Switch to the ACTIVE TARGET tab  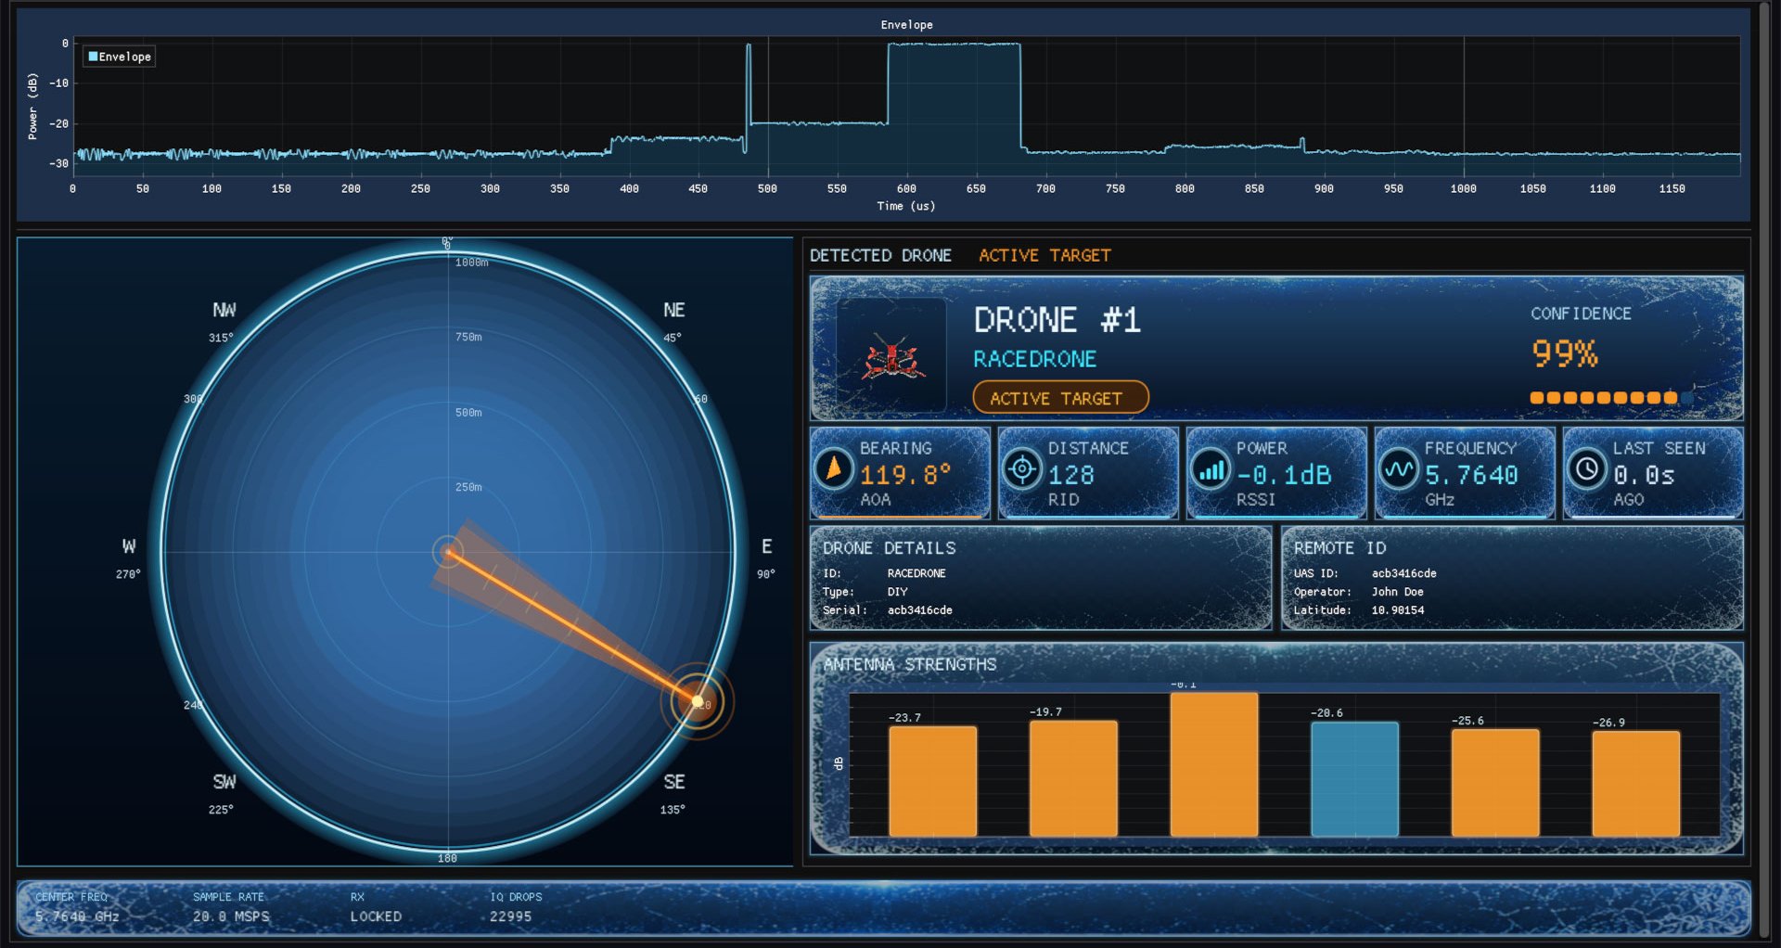(x=1044, y=255)
